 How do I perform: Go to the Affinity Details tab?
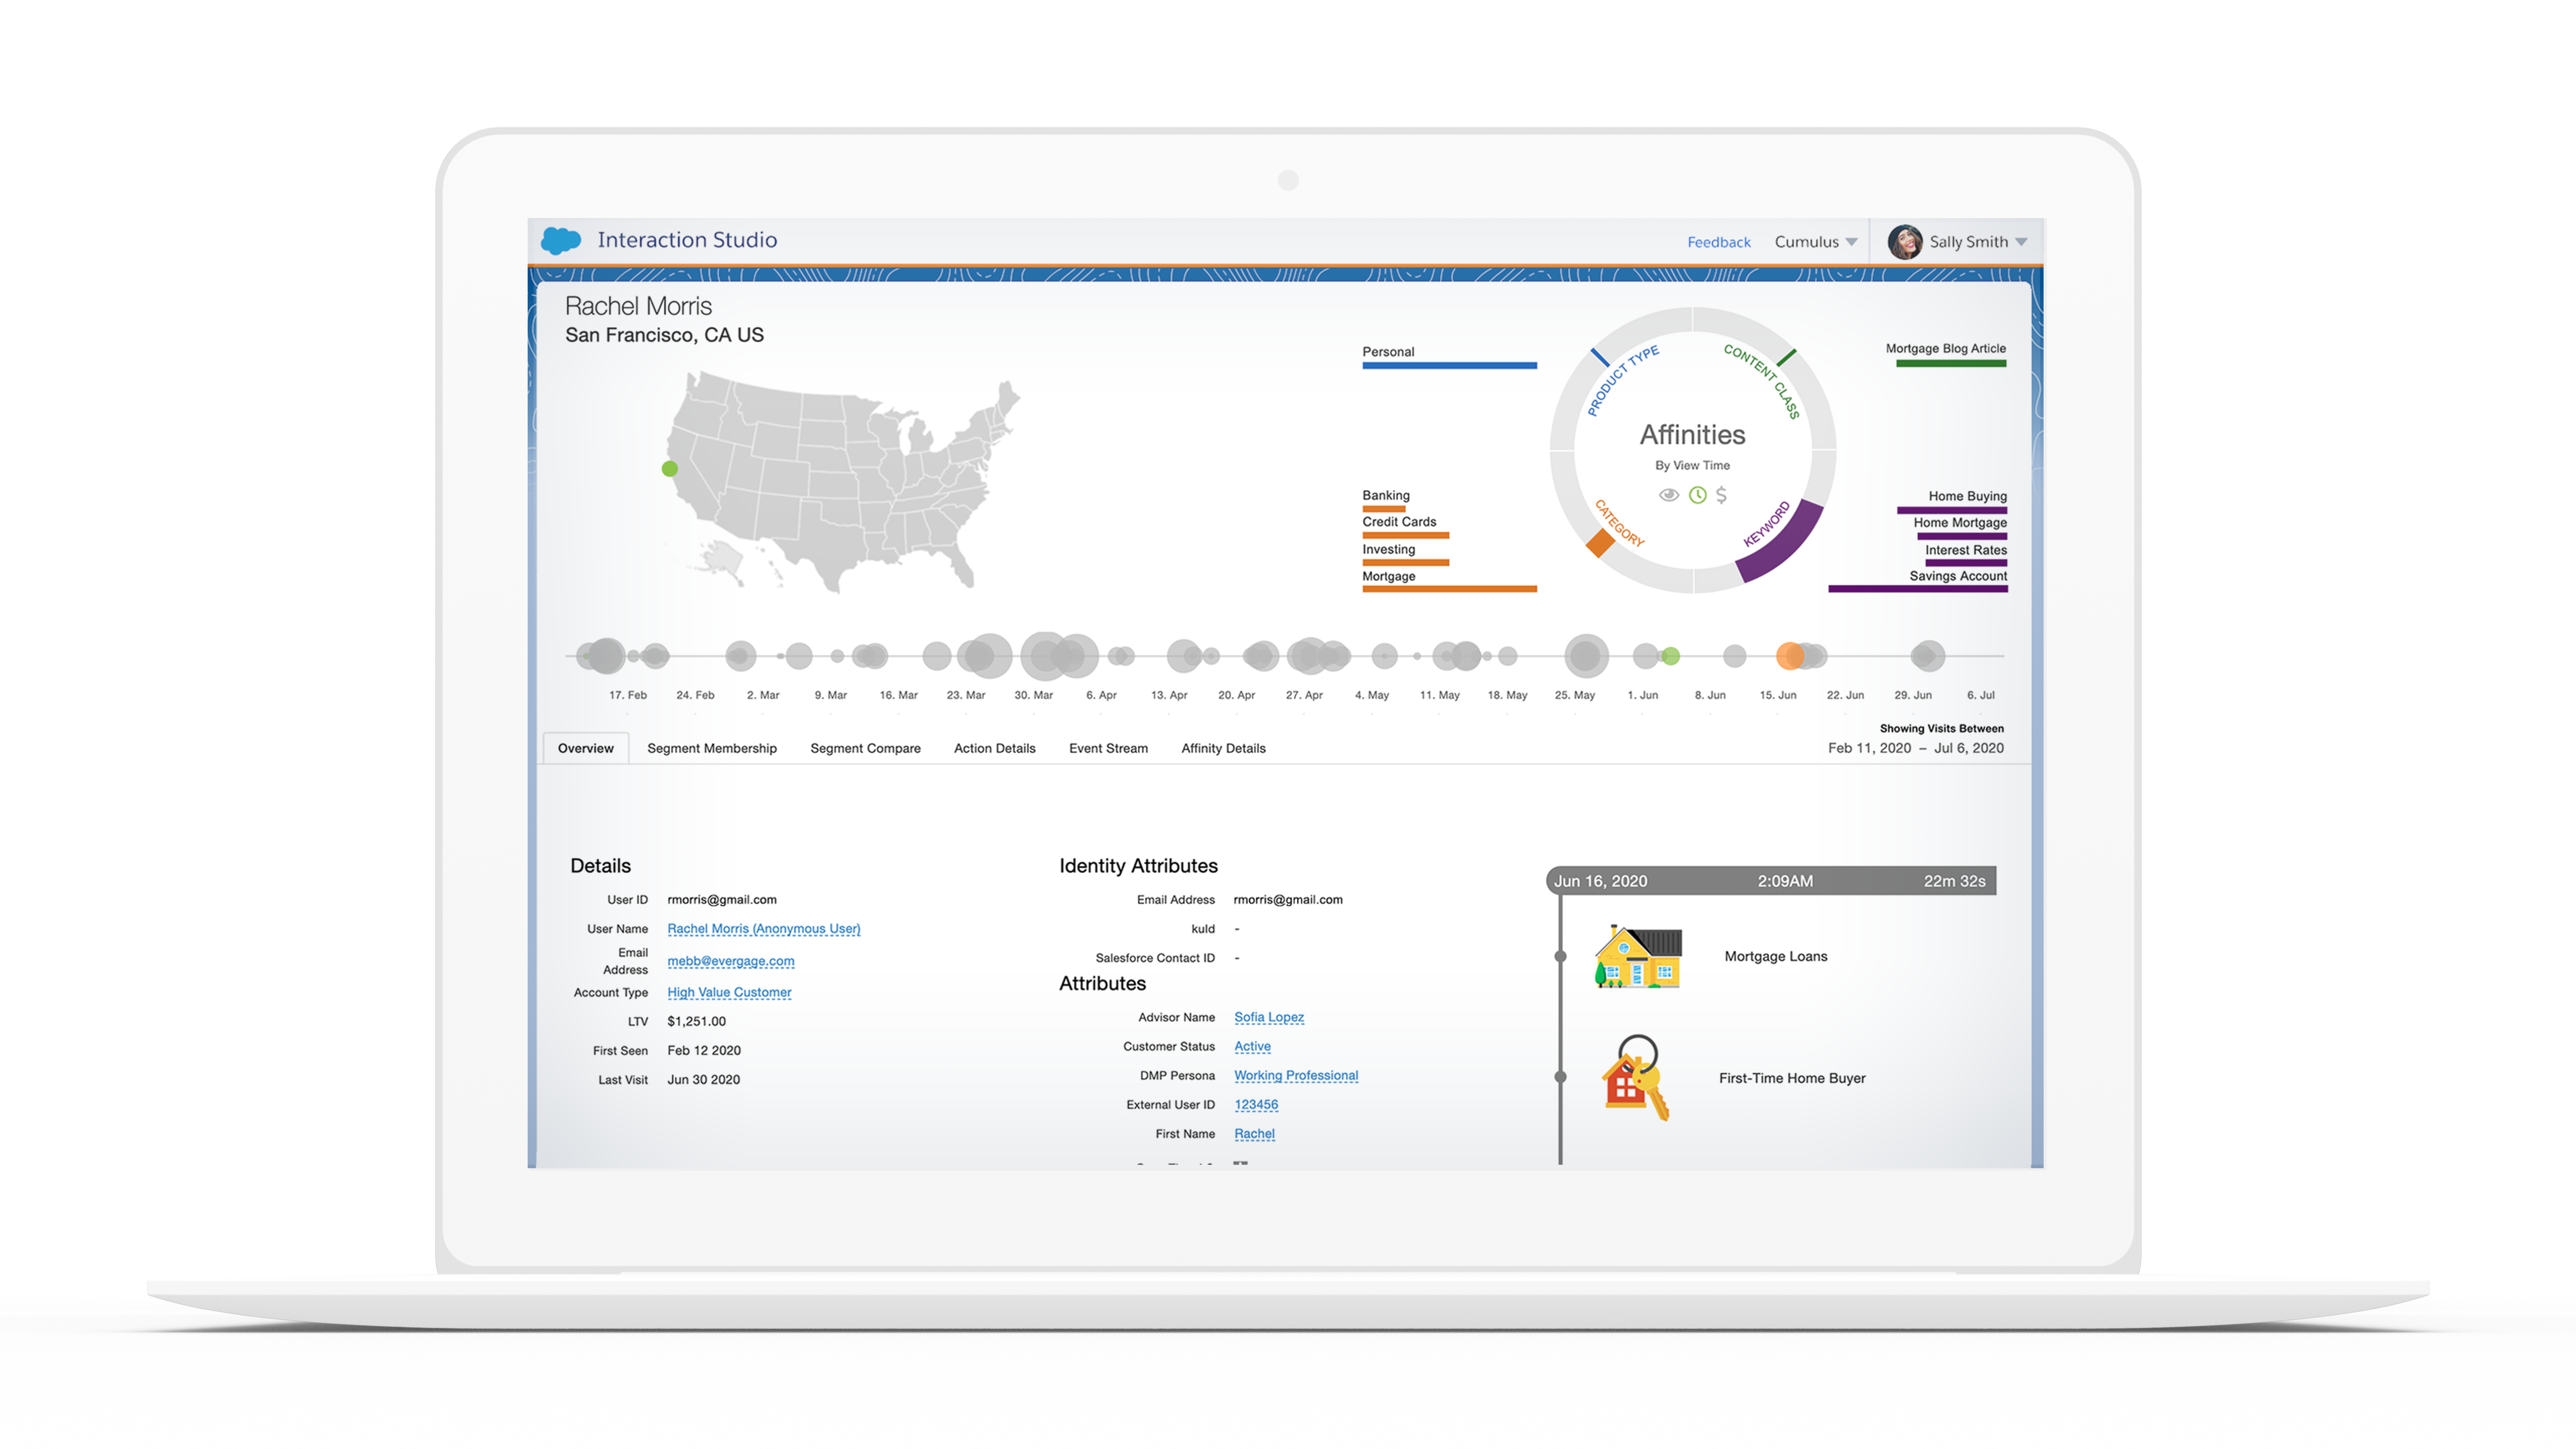point(1223,748)
